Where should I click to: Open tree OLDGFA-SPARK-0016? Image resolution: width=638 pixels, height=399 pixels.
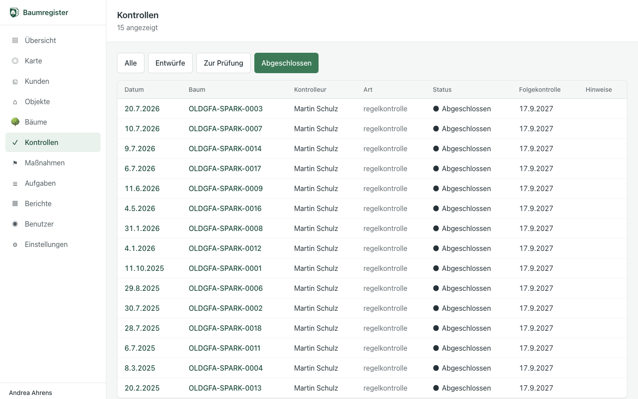pyautogui.click(x=225, y=208)
